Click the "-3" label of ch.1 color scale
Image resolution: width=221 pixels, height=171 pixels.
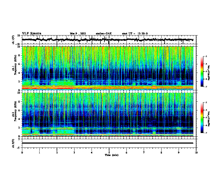[206, 56]
